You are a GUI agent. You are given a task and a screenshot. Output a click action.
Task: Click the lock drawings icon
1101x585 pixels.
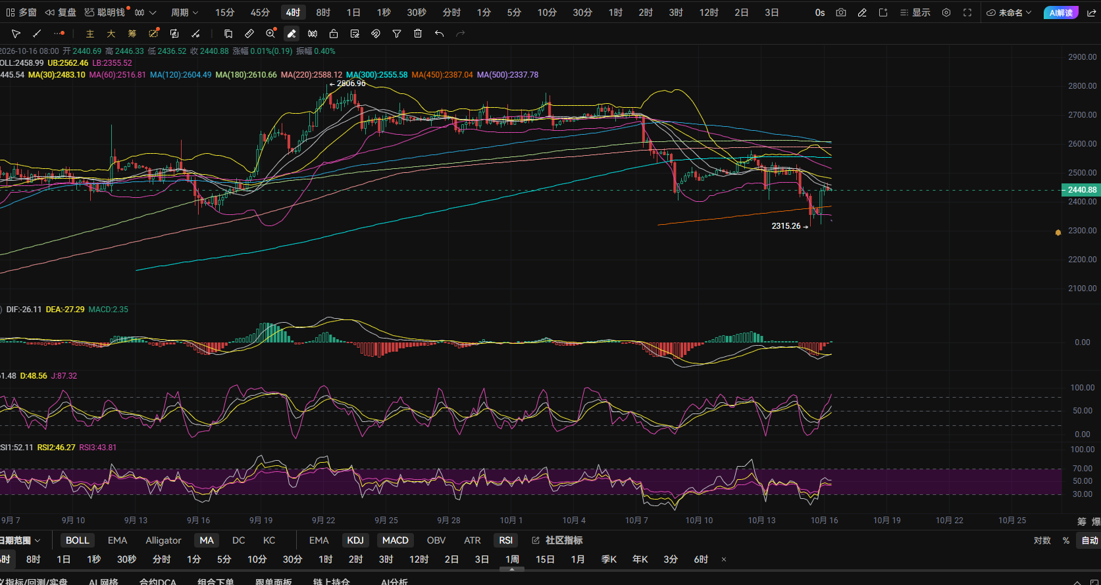point(334,34)
